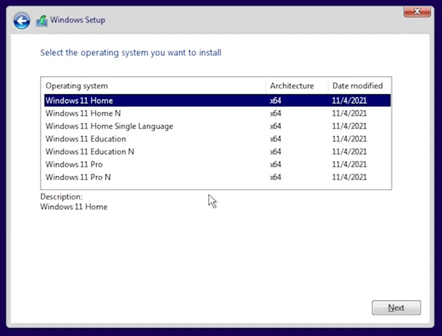Choose Windows 11 Home Single Language
The width and height of the screenshot is (442, 336).
tap(109, 126)
